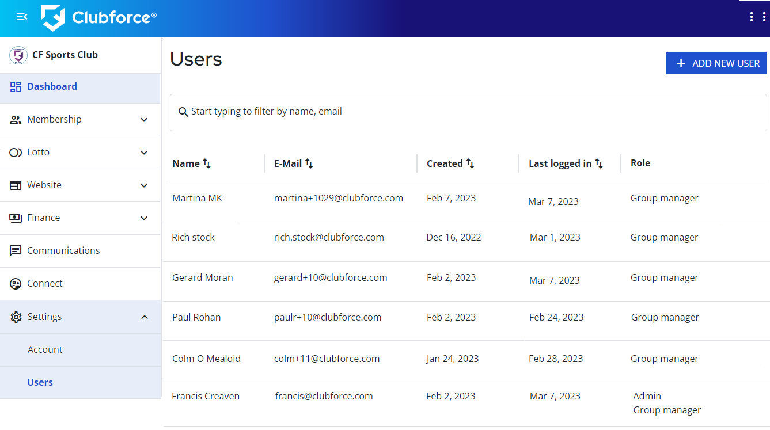Click the search magnifier icon
This screenshot has height=430, width=770.
pos(183,112)
